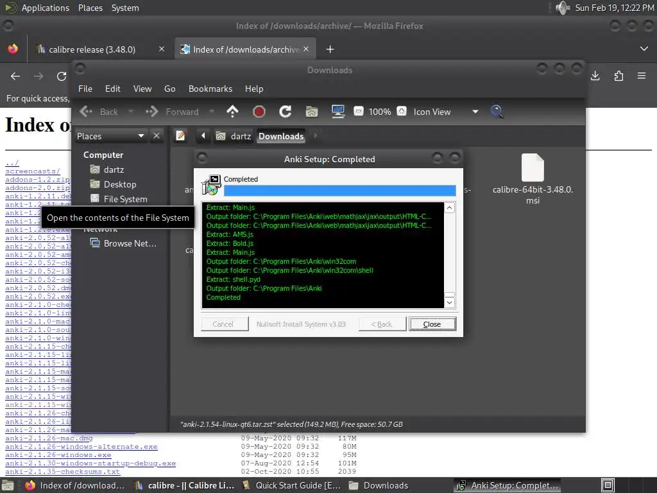This screenshot has width=657, height=493.
Task: Expand the Forward history dropdown arrow
Action: pos(212,112)
